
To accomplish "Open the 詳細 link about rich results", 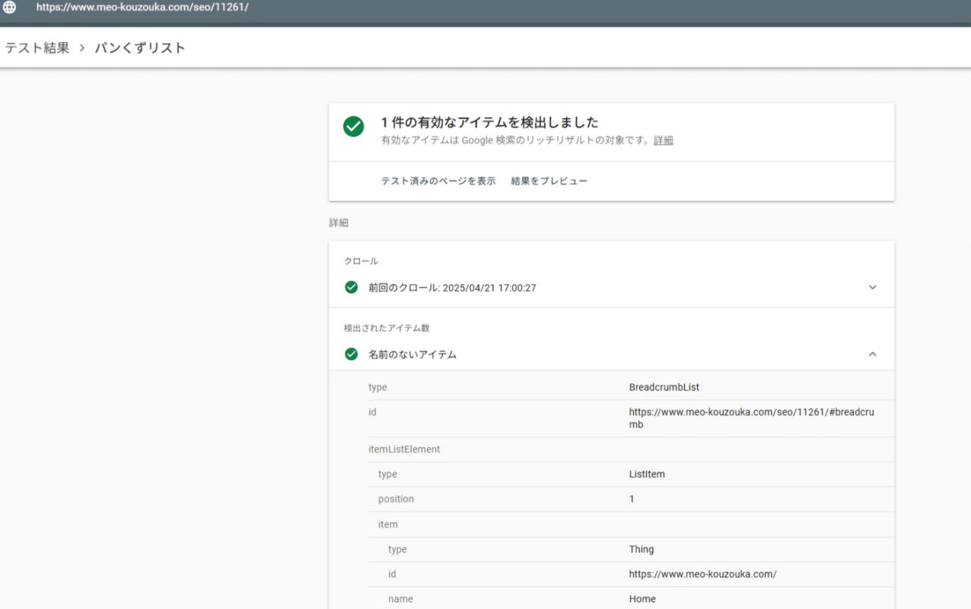I will 663,141.
